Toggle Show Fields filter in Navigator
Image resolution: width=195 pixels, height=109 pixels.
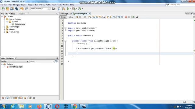[x=7, y=98]
